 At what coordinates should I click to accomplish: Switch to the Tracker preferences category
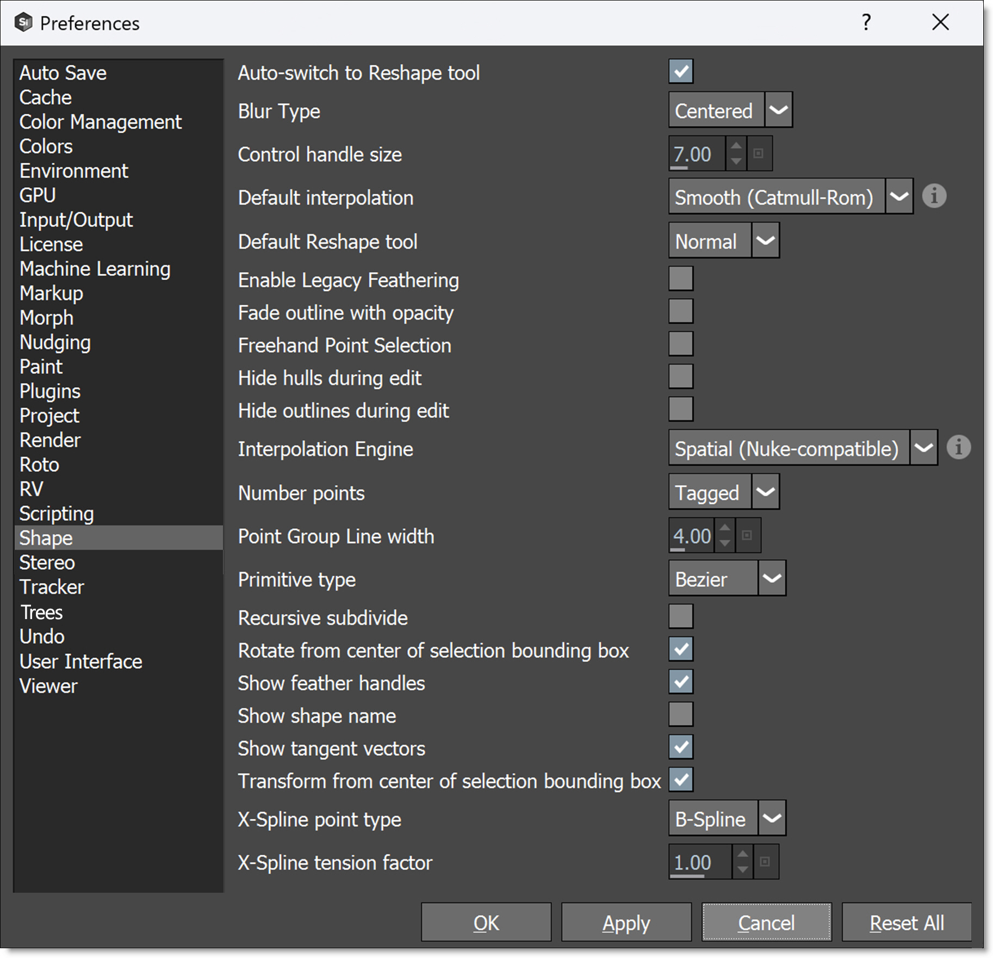52,587
